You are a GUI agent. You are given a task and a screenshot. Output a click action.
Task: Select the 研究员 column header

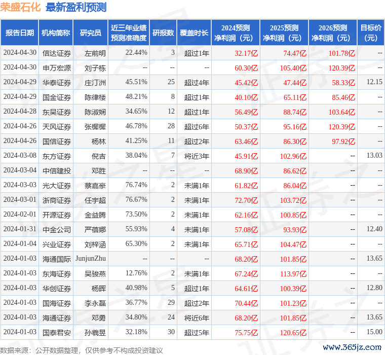click(x=91, y=32)
